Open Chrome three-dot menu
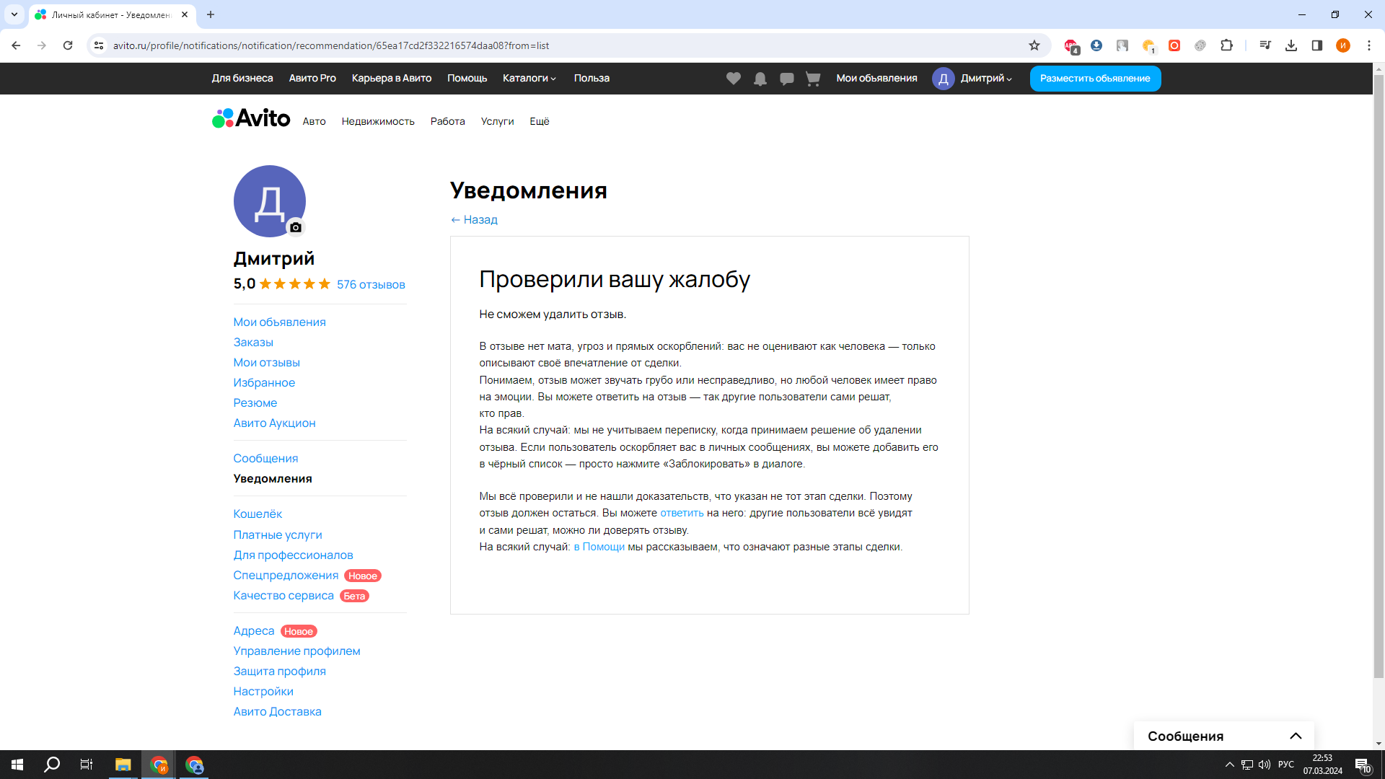The image size is (1385, 779). click(x=1369, y=45)
